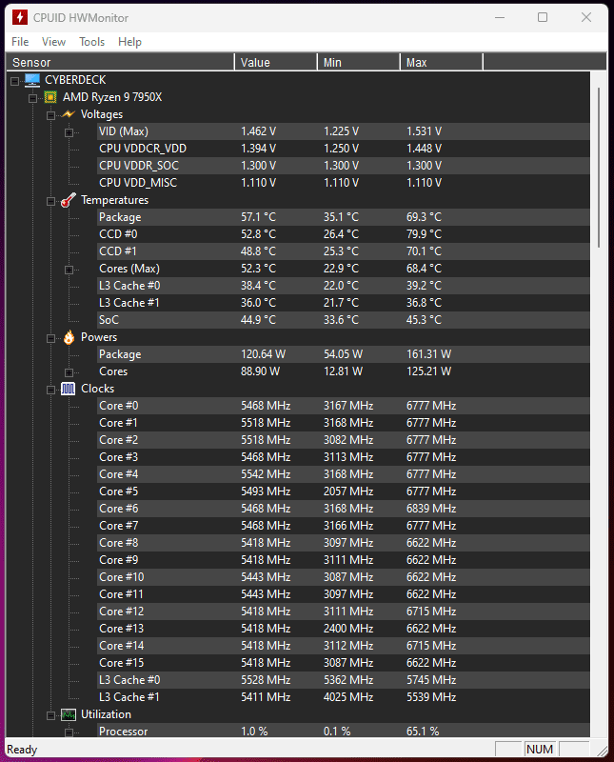Click the Sensor column header
Viewport: 614px width, 762px height.
tap(120, 62)
